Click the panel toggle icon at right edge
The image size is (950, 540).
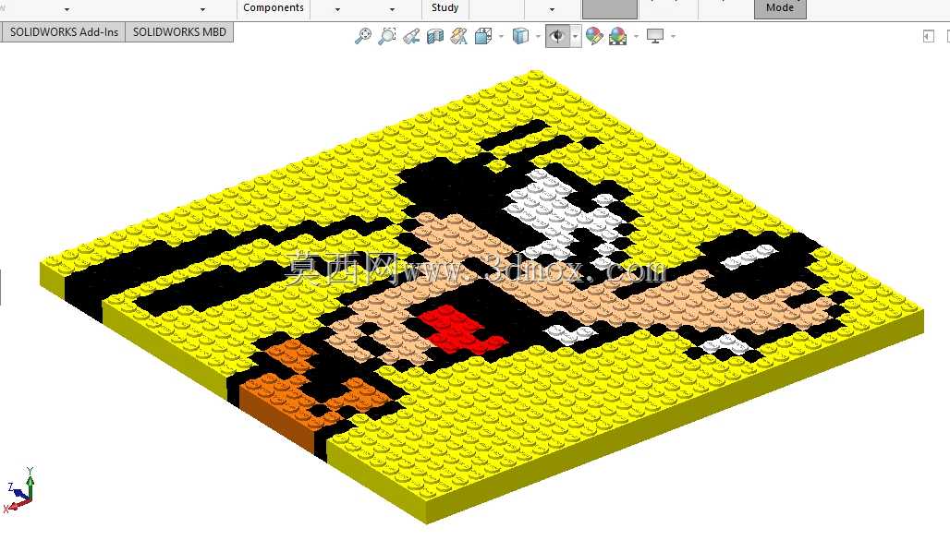928,36
